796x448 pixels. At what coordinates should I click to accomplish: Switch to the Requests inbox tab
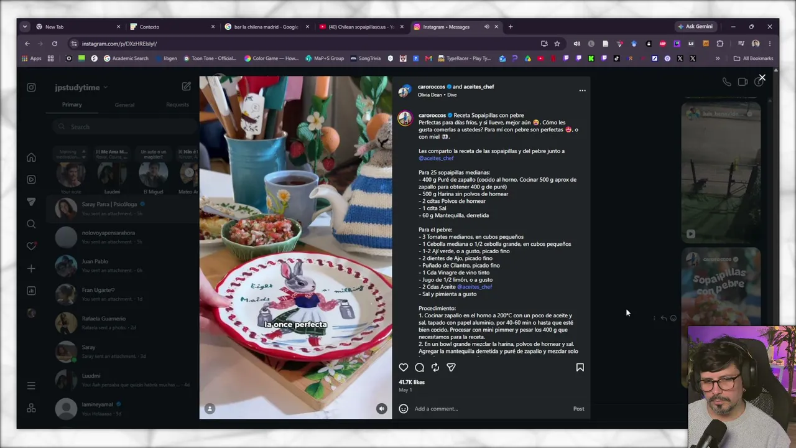[x=177, y=105]
